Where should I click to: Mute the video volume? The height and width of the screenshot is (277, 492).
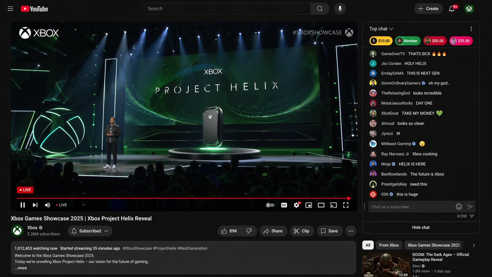click(x=47, y=205)
